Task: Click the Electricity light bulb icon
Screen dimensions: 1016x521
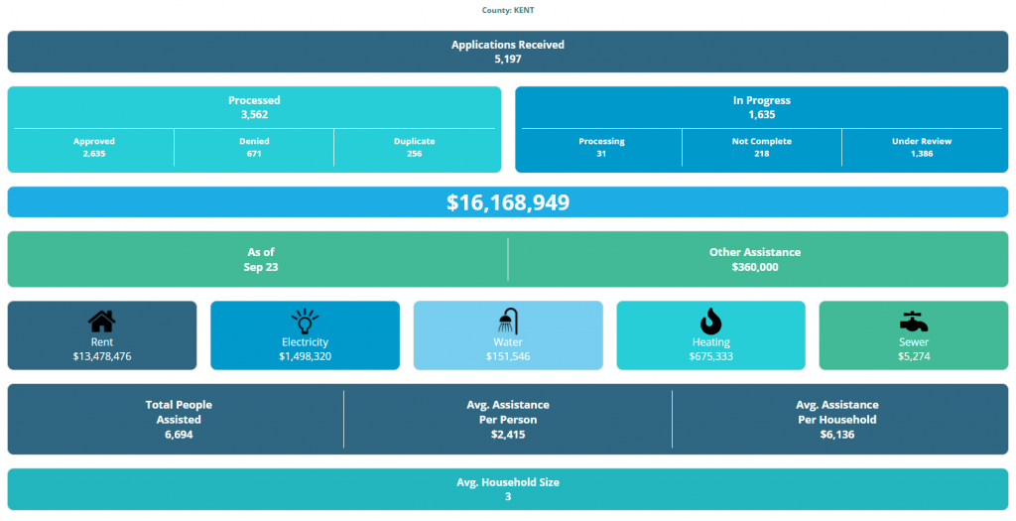Action: pos(305,322)
